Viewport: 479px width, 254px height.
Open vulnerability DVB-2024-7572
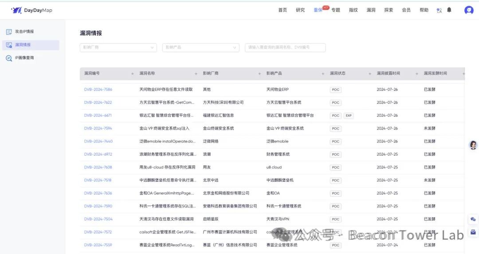point(98,232)
